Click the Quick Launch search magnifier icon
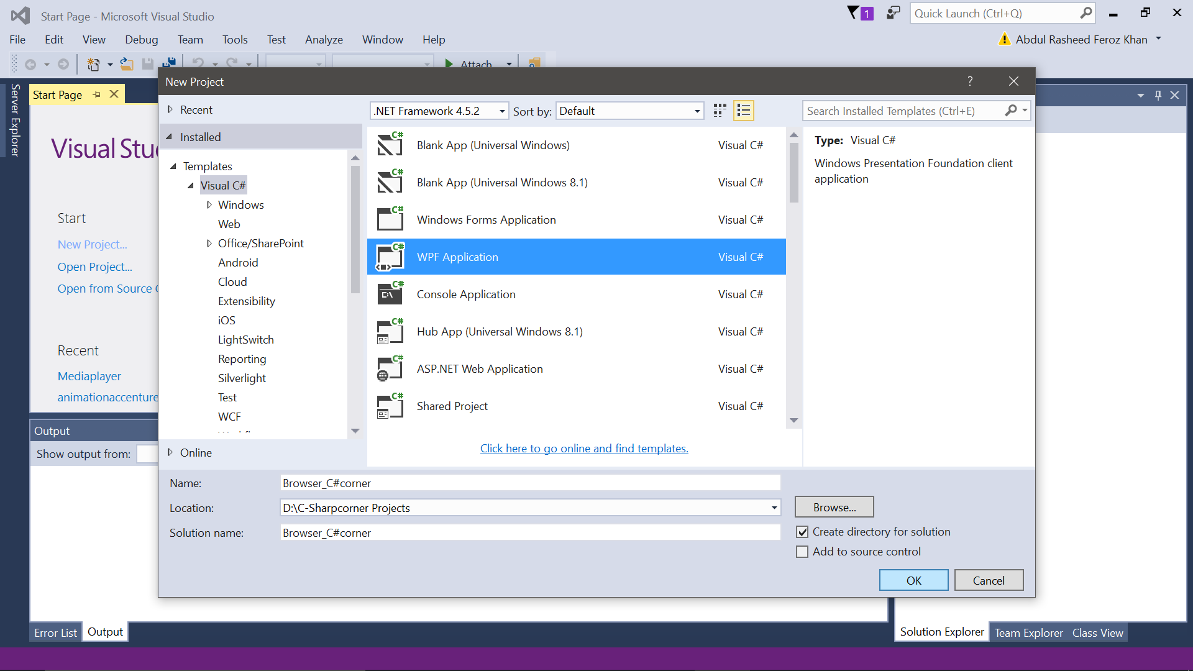This screenshot has height=671, width=1193. (1086, 13)
